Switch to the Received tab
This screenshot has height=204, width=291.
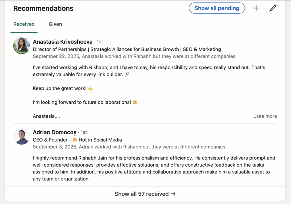coord(24,24)
